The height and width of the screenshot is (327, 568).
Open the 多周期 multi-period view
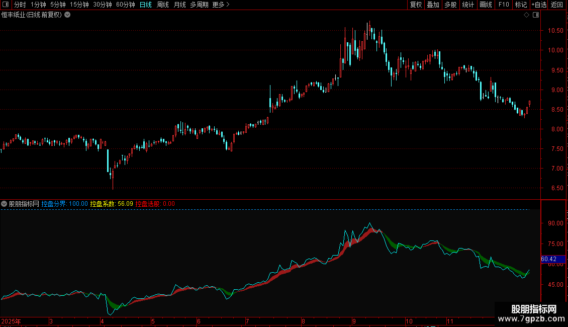[x=199, y=5]
